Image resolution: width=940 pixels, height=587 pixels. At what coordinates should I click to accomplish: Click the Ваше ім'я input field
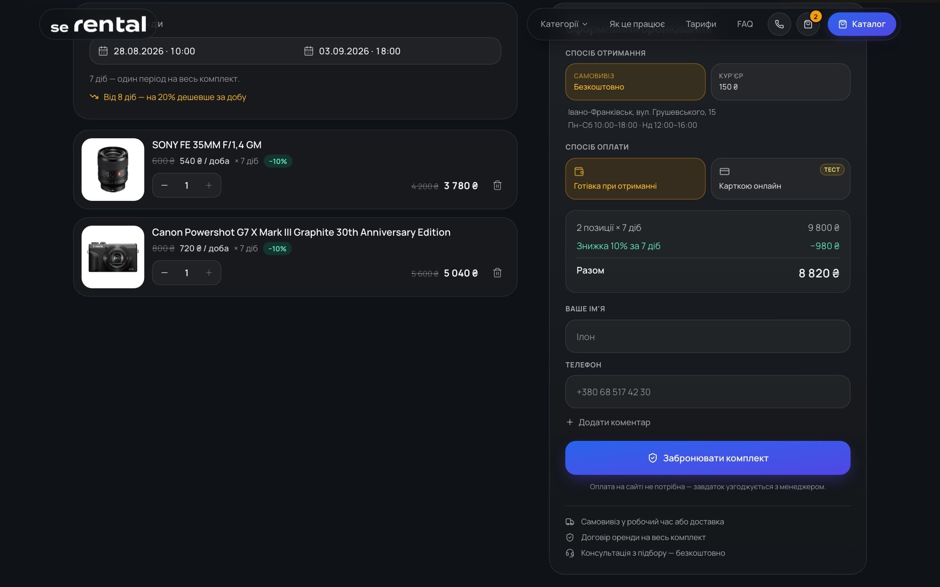coord(708,337)
